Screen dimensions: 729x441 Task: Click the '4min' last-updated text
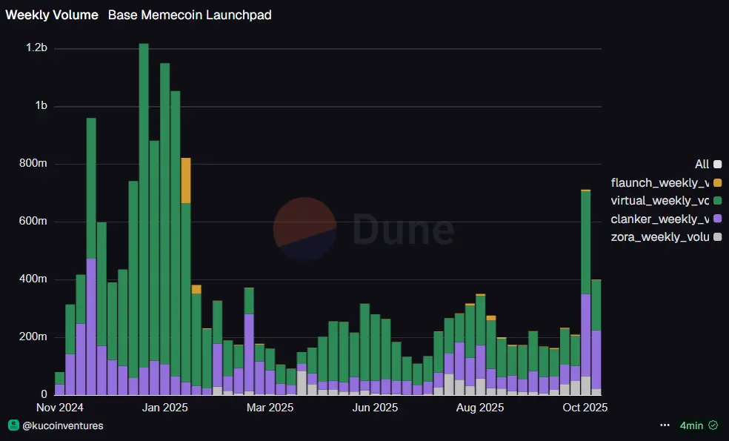coord(691,425)
